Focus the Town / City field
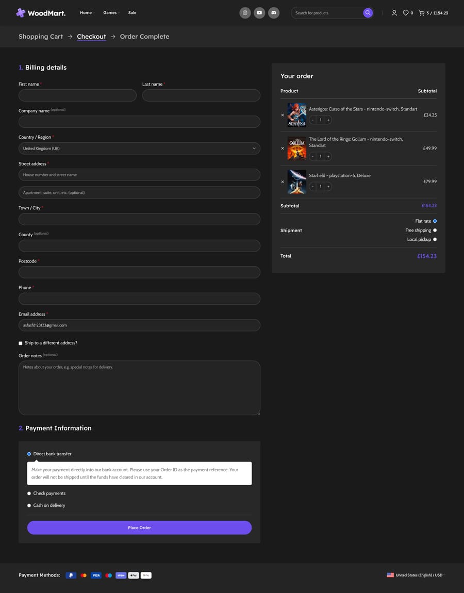The image size is (464, 593). (139, 219)
